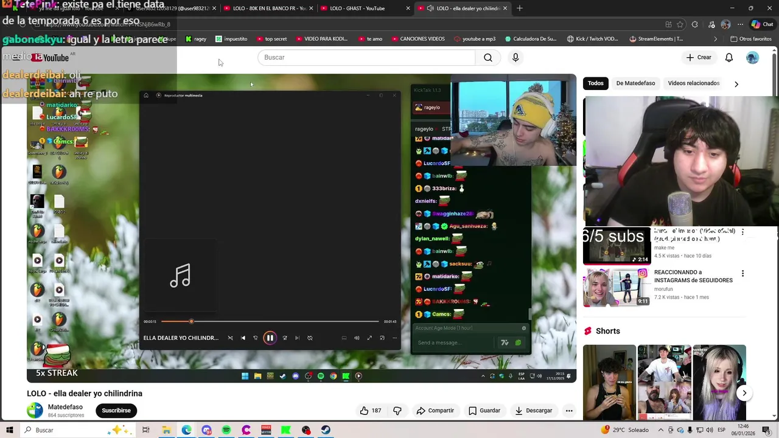Open the first Shorts thumbnail
779x438 pixels.
pyautogui.click(x=609, y=383)
